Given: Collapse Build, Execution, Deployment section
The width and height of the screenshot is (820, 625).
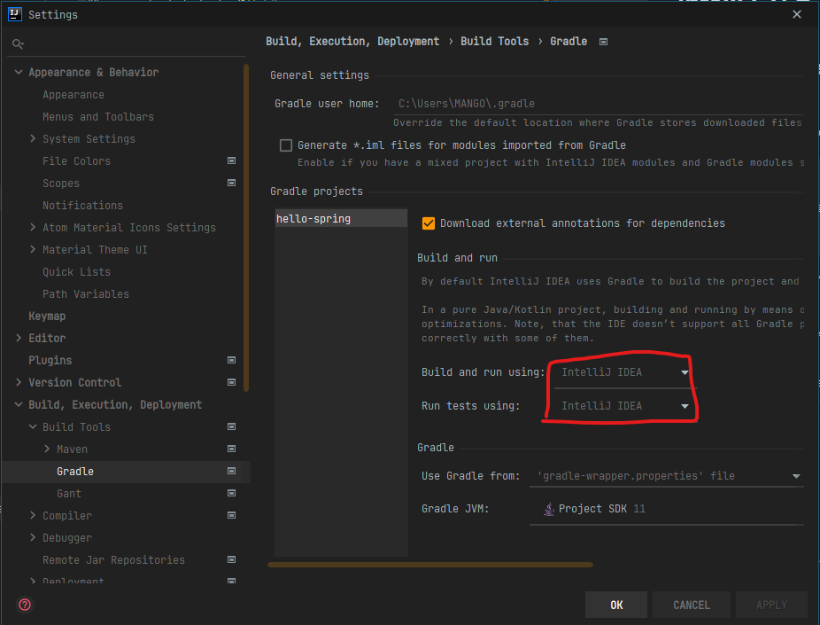Looking at the screenshot, I should (x=19, y=404).
